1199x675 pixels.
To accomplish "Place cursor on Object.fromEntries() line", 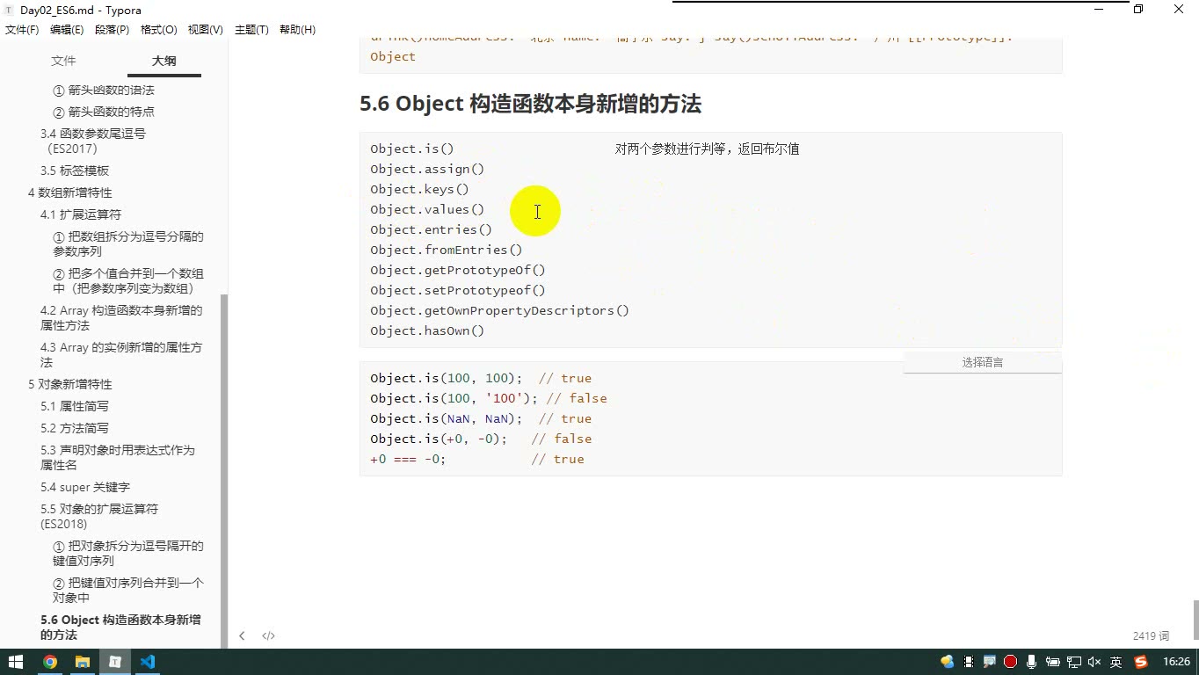I will pyautogui.click(x=447, y=250).
